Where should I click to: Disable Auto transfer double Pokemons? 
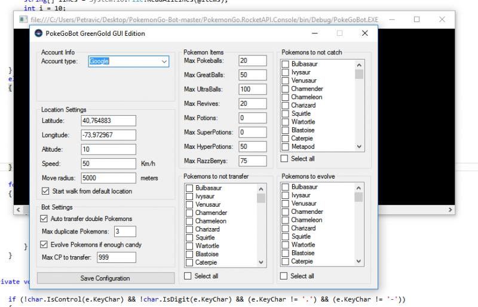click(x=44, y=219)
